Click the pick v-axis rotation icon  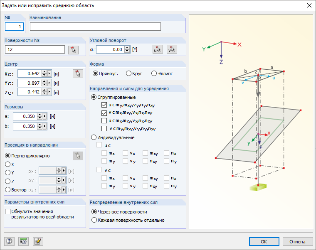pyautogui.click(x=172, y=49)
